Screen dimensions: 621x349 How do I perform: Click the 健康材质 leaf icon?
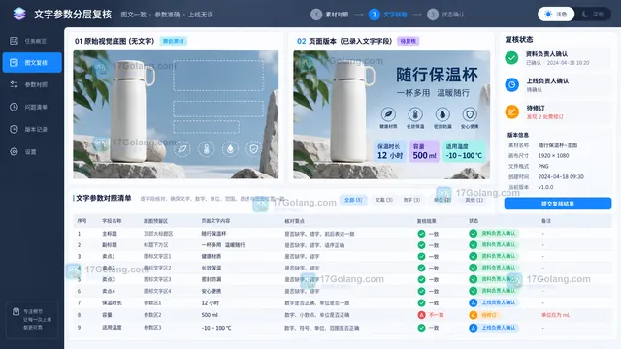[x=388, y=114]
